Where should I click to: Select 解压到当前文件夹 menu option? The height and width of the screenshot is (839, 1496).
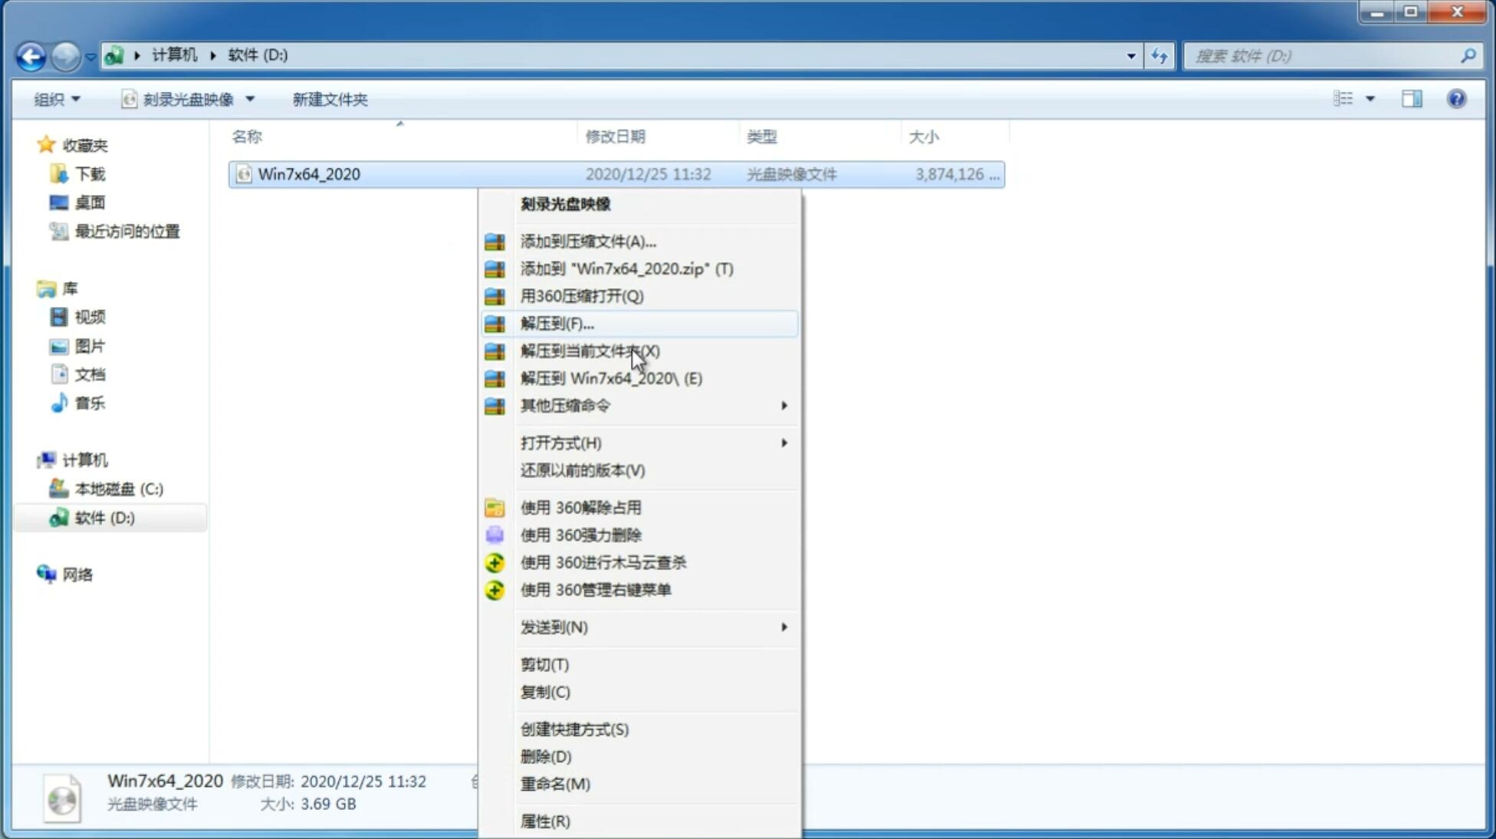point(589,350)
